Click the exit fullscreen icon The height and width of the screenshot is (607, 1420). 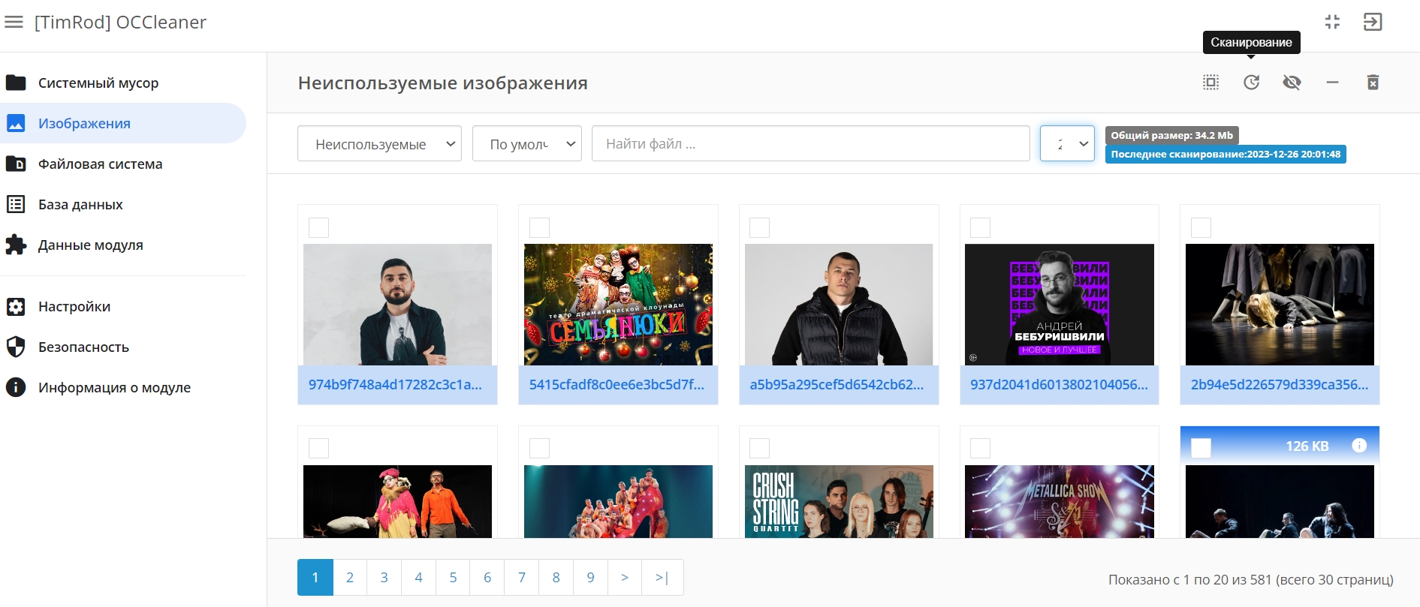pyautogui.click(x=1332, y=23)
